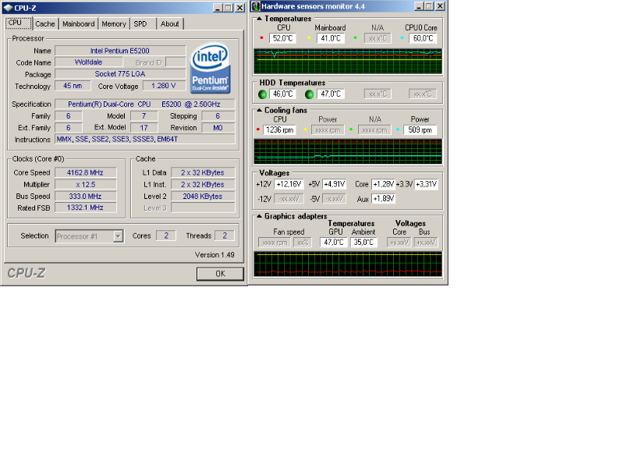Go to the About tab in CPU-Z
624x468 pixels.
(x=169, y=24)
